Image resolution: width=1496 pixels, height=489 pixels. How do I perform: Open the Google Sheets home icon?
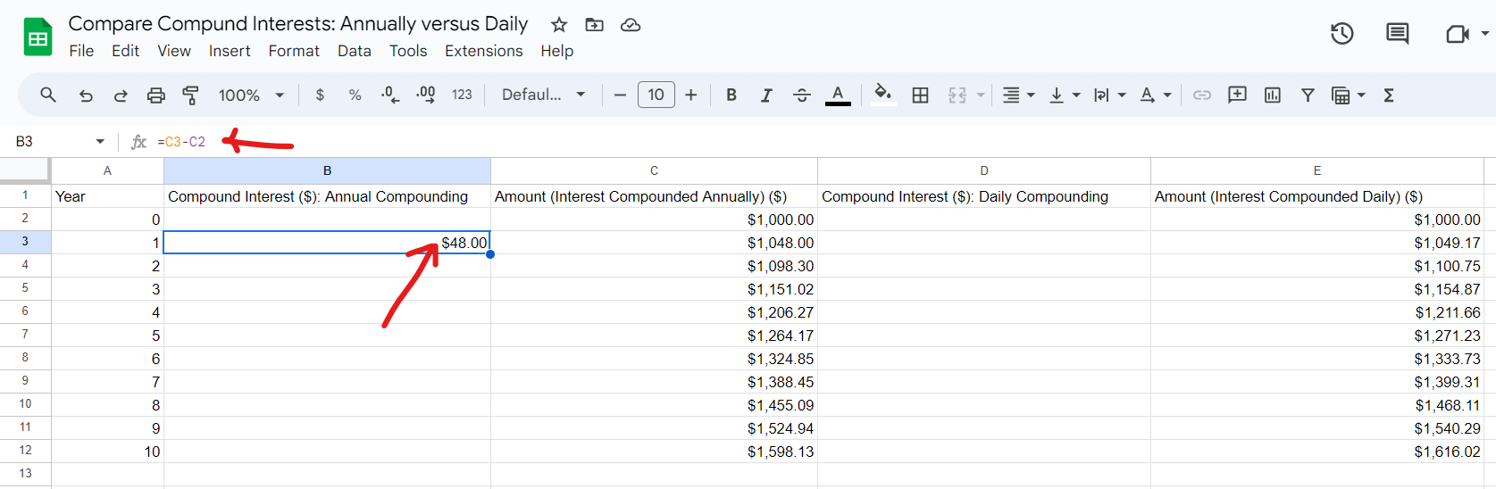click(x=38, y=37)
